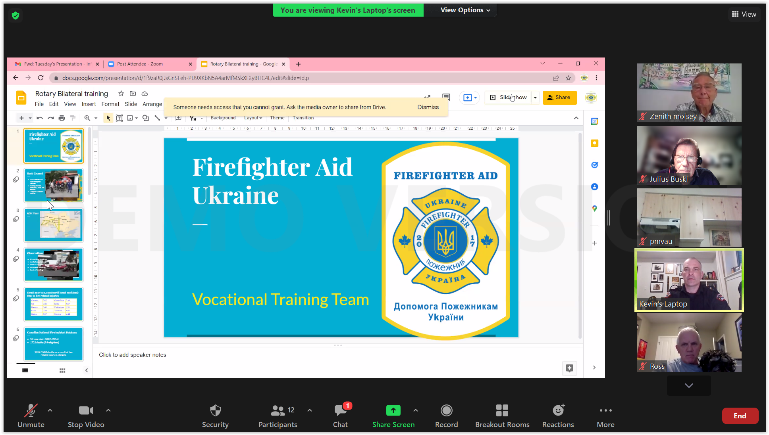Show more participants with down chevron
Image resolution: width=769 pixels, height=435 pixels.
pyautogui.click(x=689, y=385)
